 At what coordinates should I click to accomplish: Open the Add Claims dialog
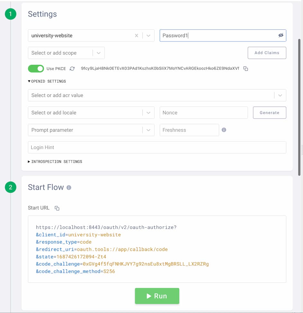tap(267, 53)
